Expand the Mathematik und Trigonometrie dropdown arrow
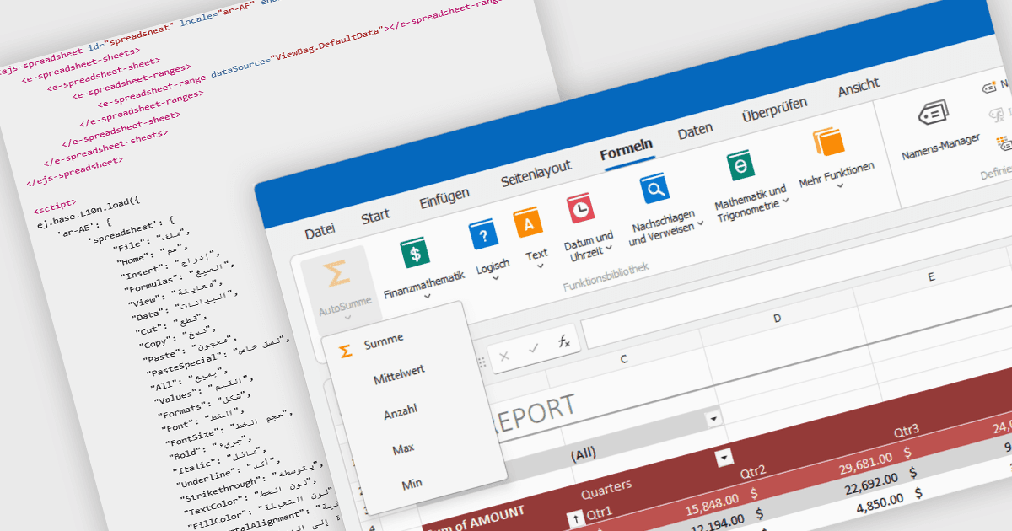This screenshot has width=1012, height=531. click(x=786, y=201)
